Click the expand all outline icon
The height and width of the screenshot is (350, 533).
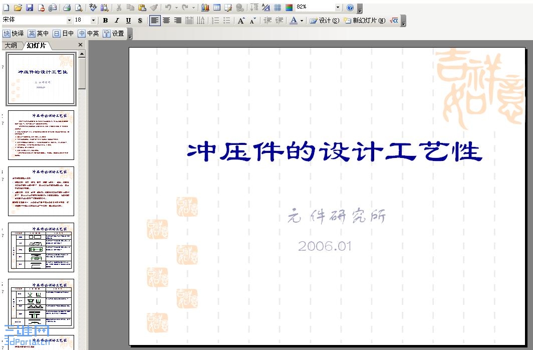tap(254, 7)
